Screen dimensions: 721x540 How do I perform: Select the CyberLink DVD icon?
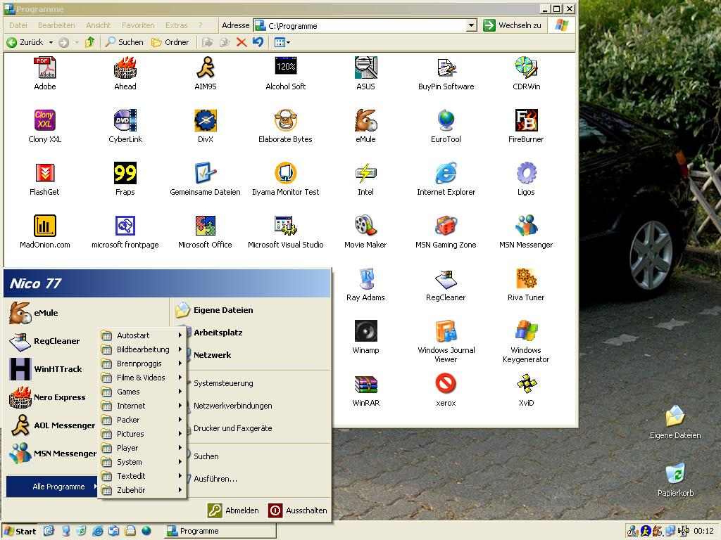click(125, 120)
